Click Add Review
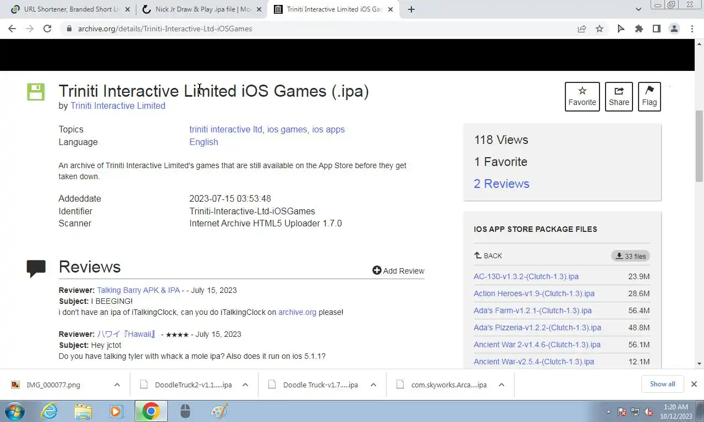 pyautogui.click(x=398, y=270)
